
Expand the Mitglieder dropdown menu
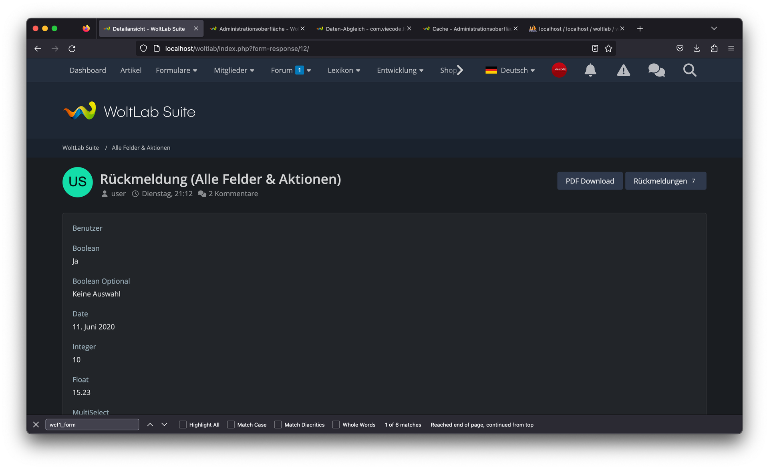click(234, 70)
